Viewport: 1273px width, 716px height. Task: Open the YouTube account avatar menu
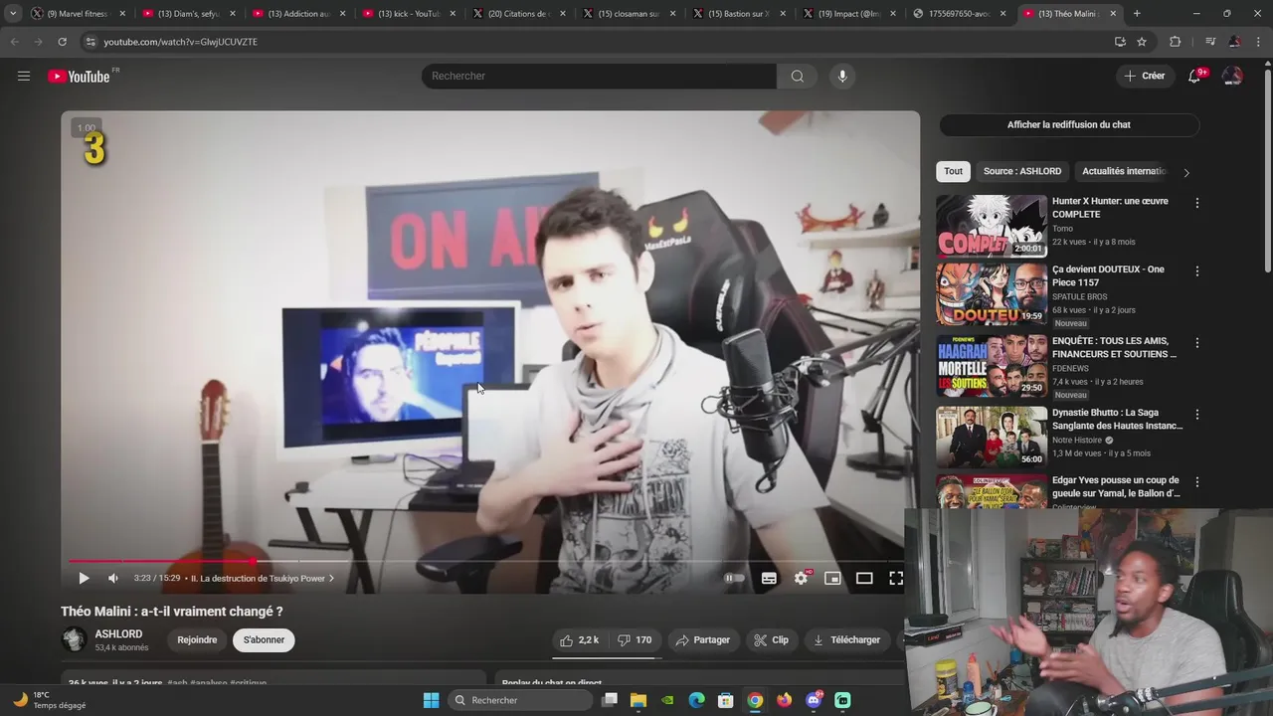[x=1232, y=76]
